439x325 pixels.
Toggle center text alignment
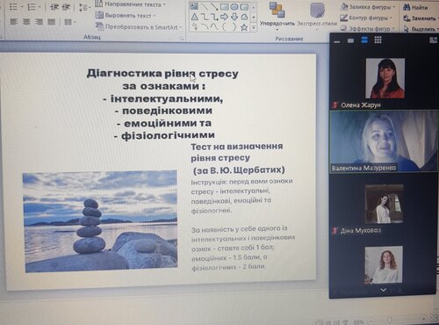[26, 22]
